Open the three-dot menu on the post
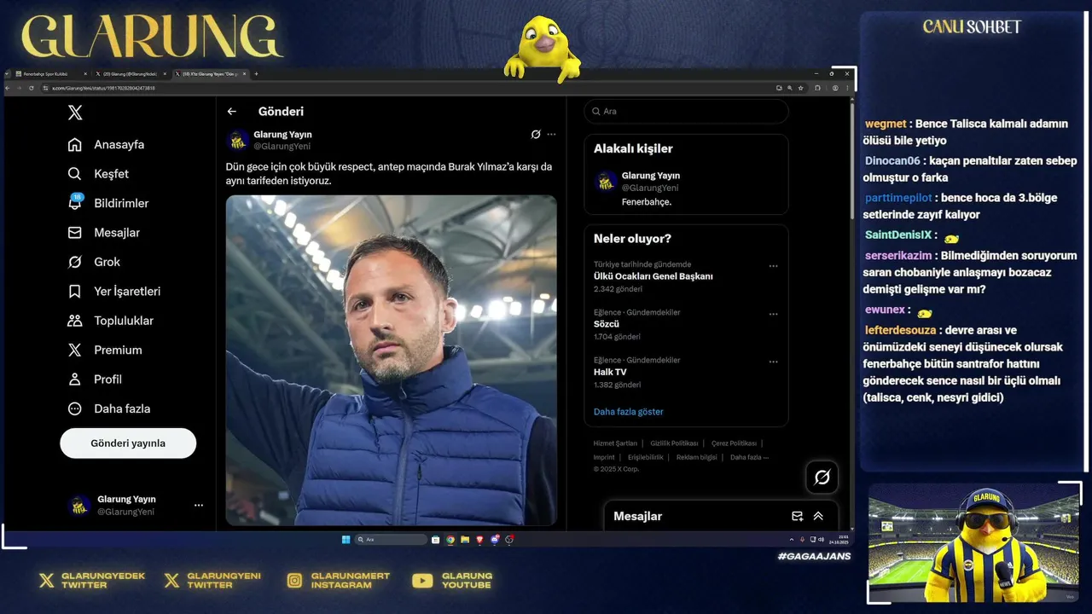This screenshot has height=614, width=1092. click(x=551, y=135)
